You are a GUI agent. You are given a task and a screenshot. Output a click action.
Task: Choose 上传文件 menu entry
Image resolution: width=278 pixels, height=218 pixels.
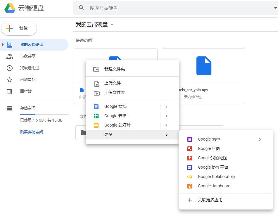click(x=132, y=83)
